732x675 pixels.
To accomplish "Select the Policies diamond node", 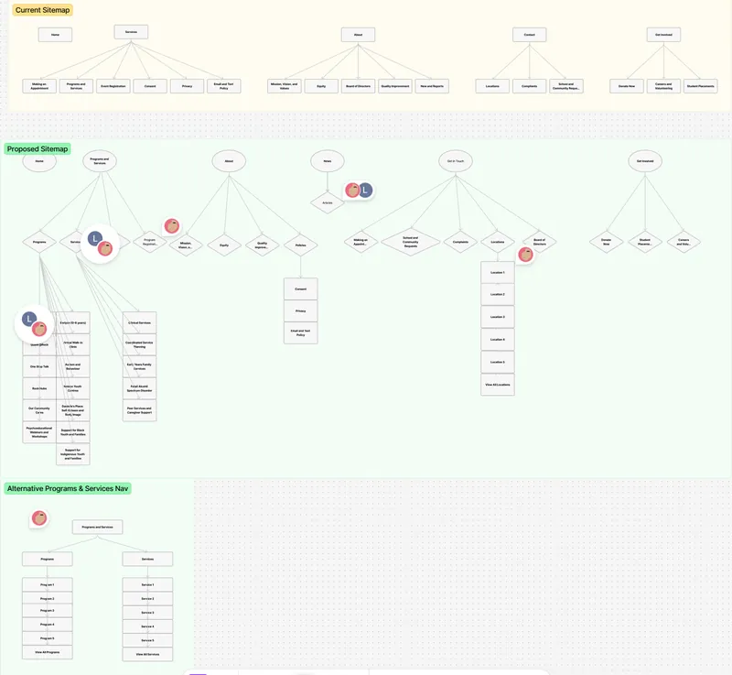I will 301,245.
